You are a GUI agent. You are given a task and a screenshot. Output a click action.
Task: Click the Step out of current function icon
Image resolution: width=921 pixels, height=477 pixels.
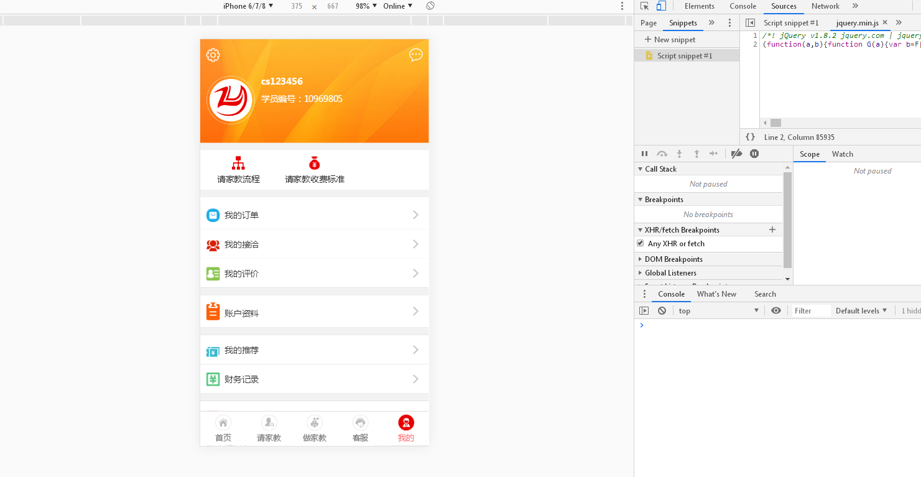(x=697, y=154)
